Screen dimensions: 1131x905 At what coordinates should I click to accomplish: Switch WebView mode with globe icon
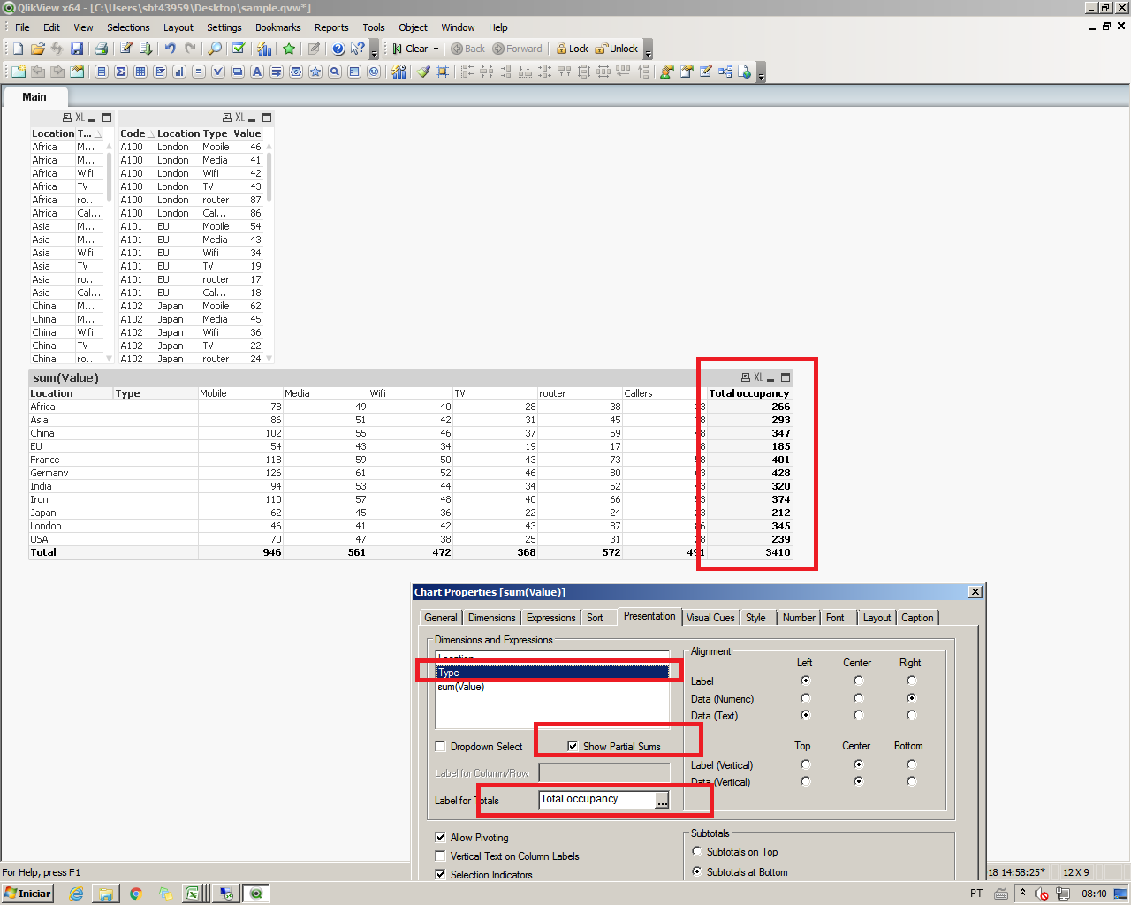[x=745, y=72]
